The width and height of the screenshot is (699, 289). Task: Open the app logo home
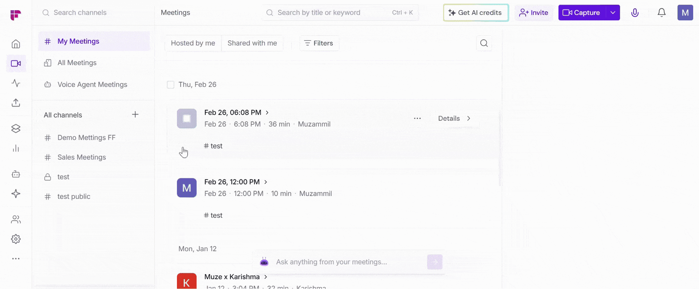pyautogui.click(x=16, y=15)
